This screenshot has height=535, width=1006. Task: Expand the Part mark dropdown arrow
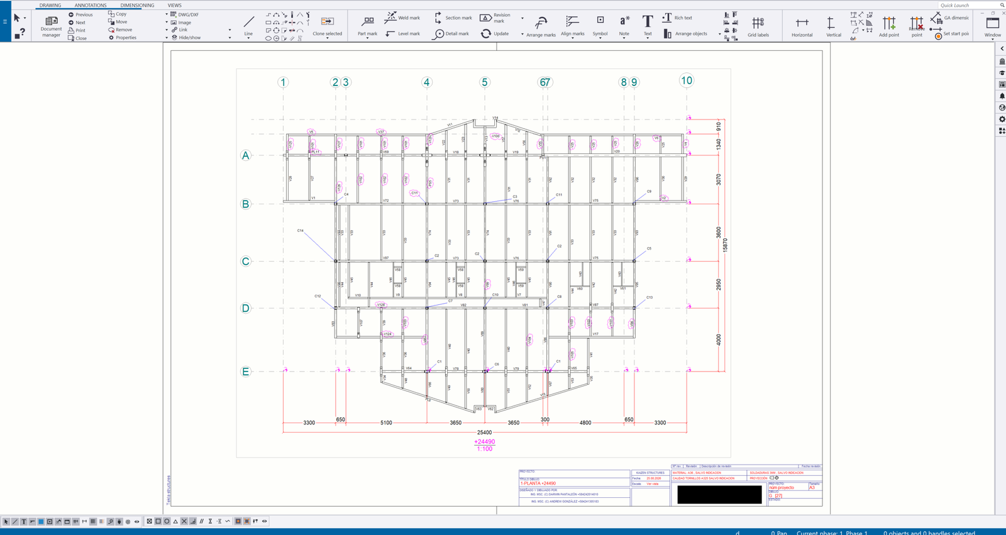click(x=368, y=38)
